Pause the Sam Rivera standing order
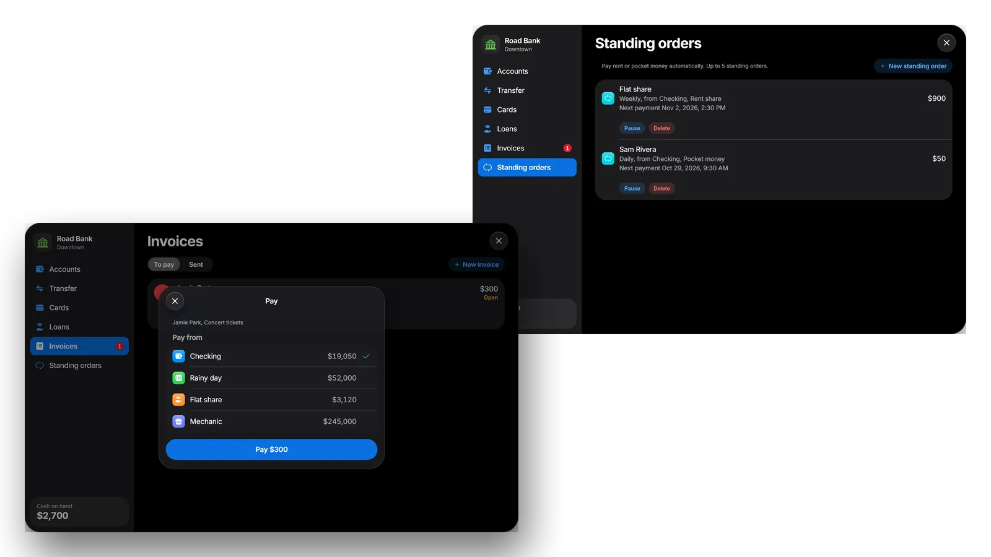Viewport: 991px width, 557px height. [632, 188]
